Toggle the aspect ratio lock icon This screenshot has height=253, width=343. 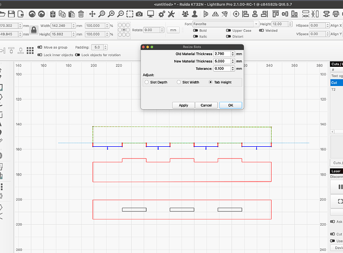point(33,29)
